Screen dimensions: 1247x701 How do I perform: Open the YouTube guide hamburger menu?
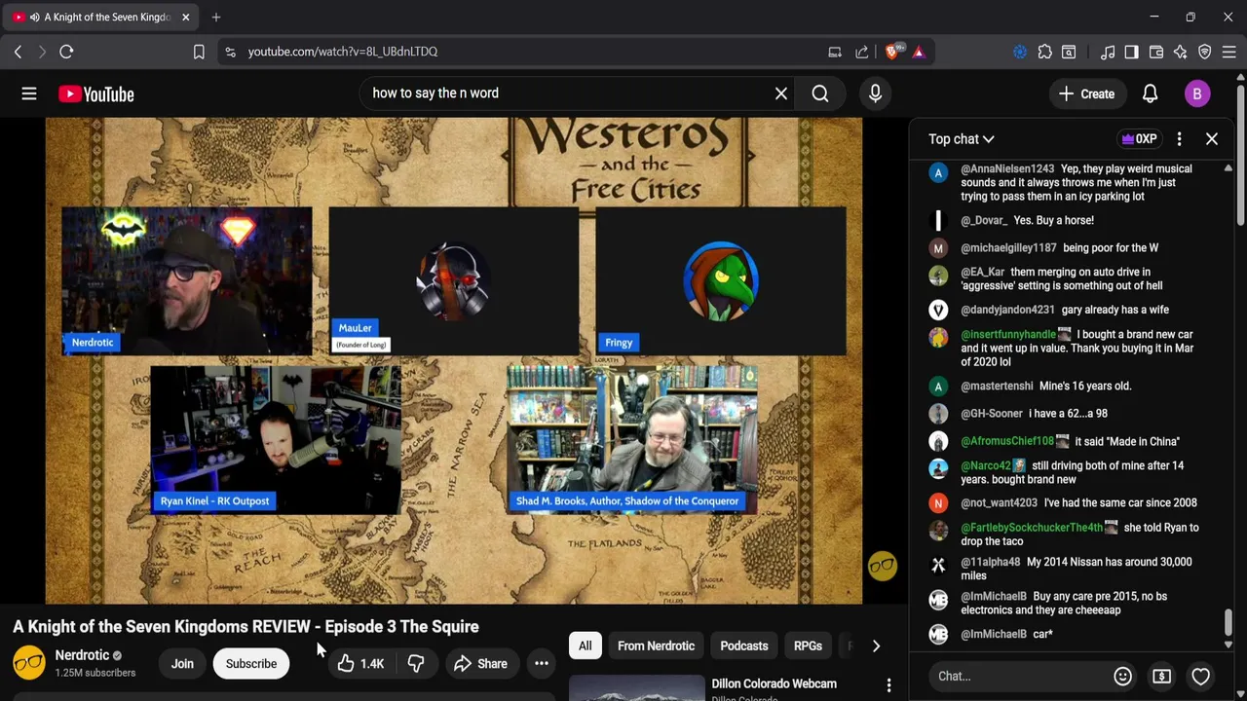pos(29,94)
